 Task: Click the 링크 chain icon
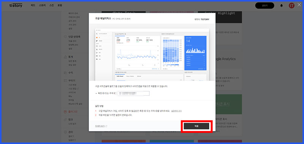(65, 120)
